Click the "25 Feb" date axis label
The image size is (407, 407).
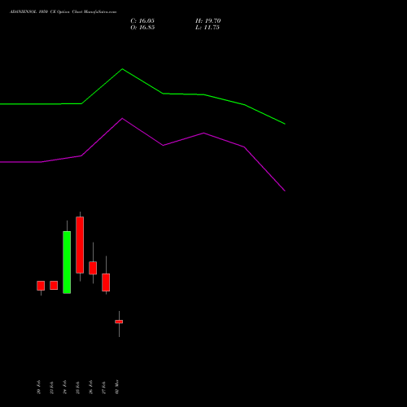point(78,387)
